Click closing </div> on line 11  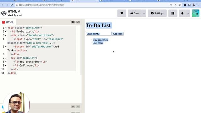(x=12, y=73)
